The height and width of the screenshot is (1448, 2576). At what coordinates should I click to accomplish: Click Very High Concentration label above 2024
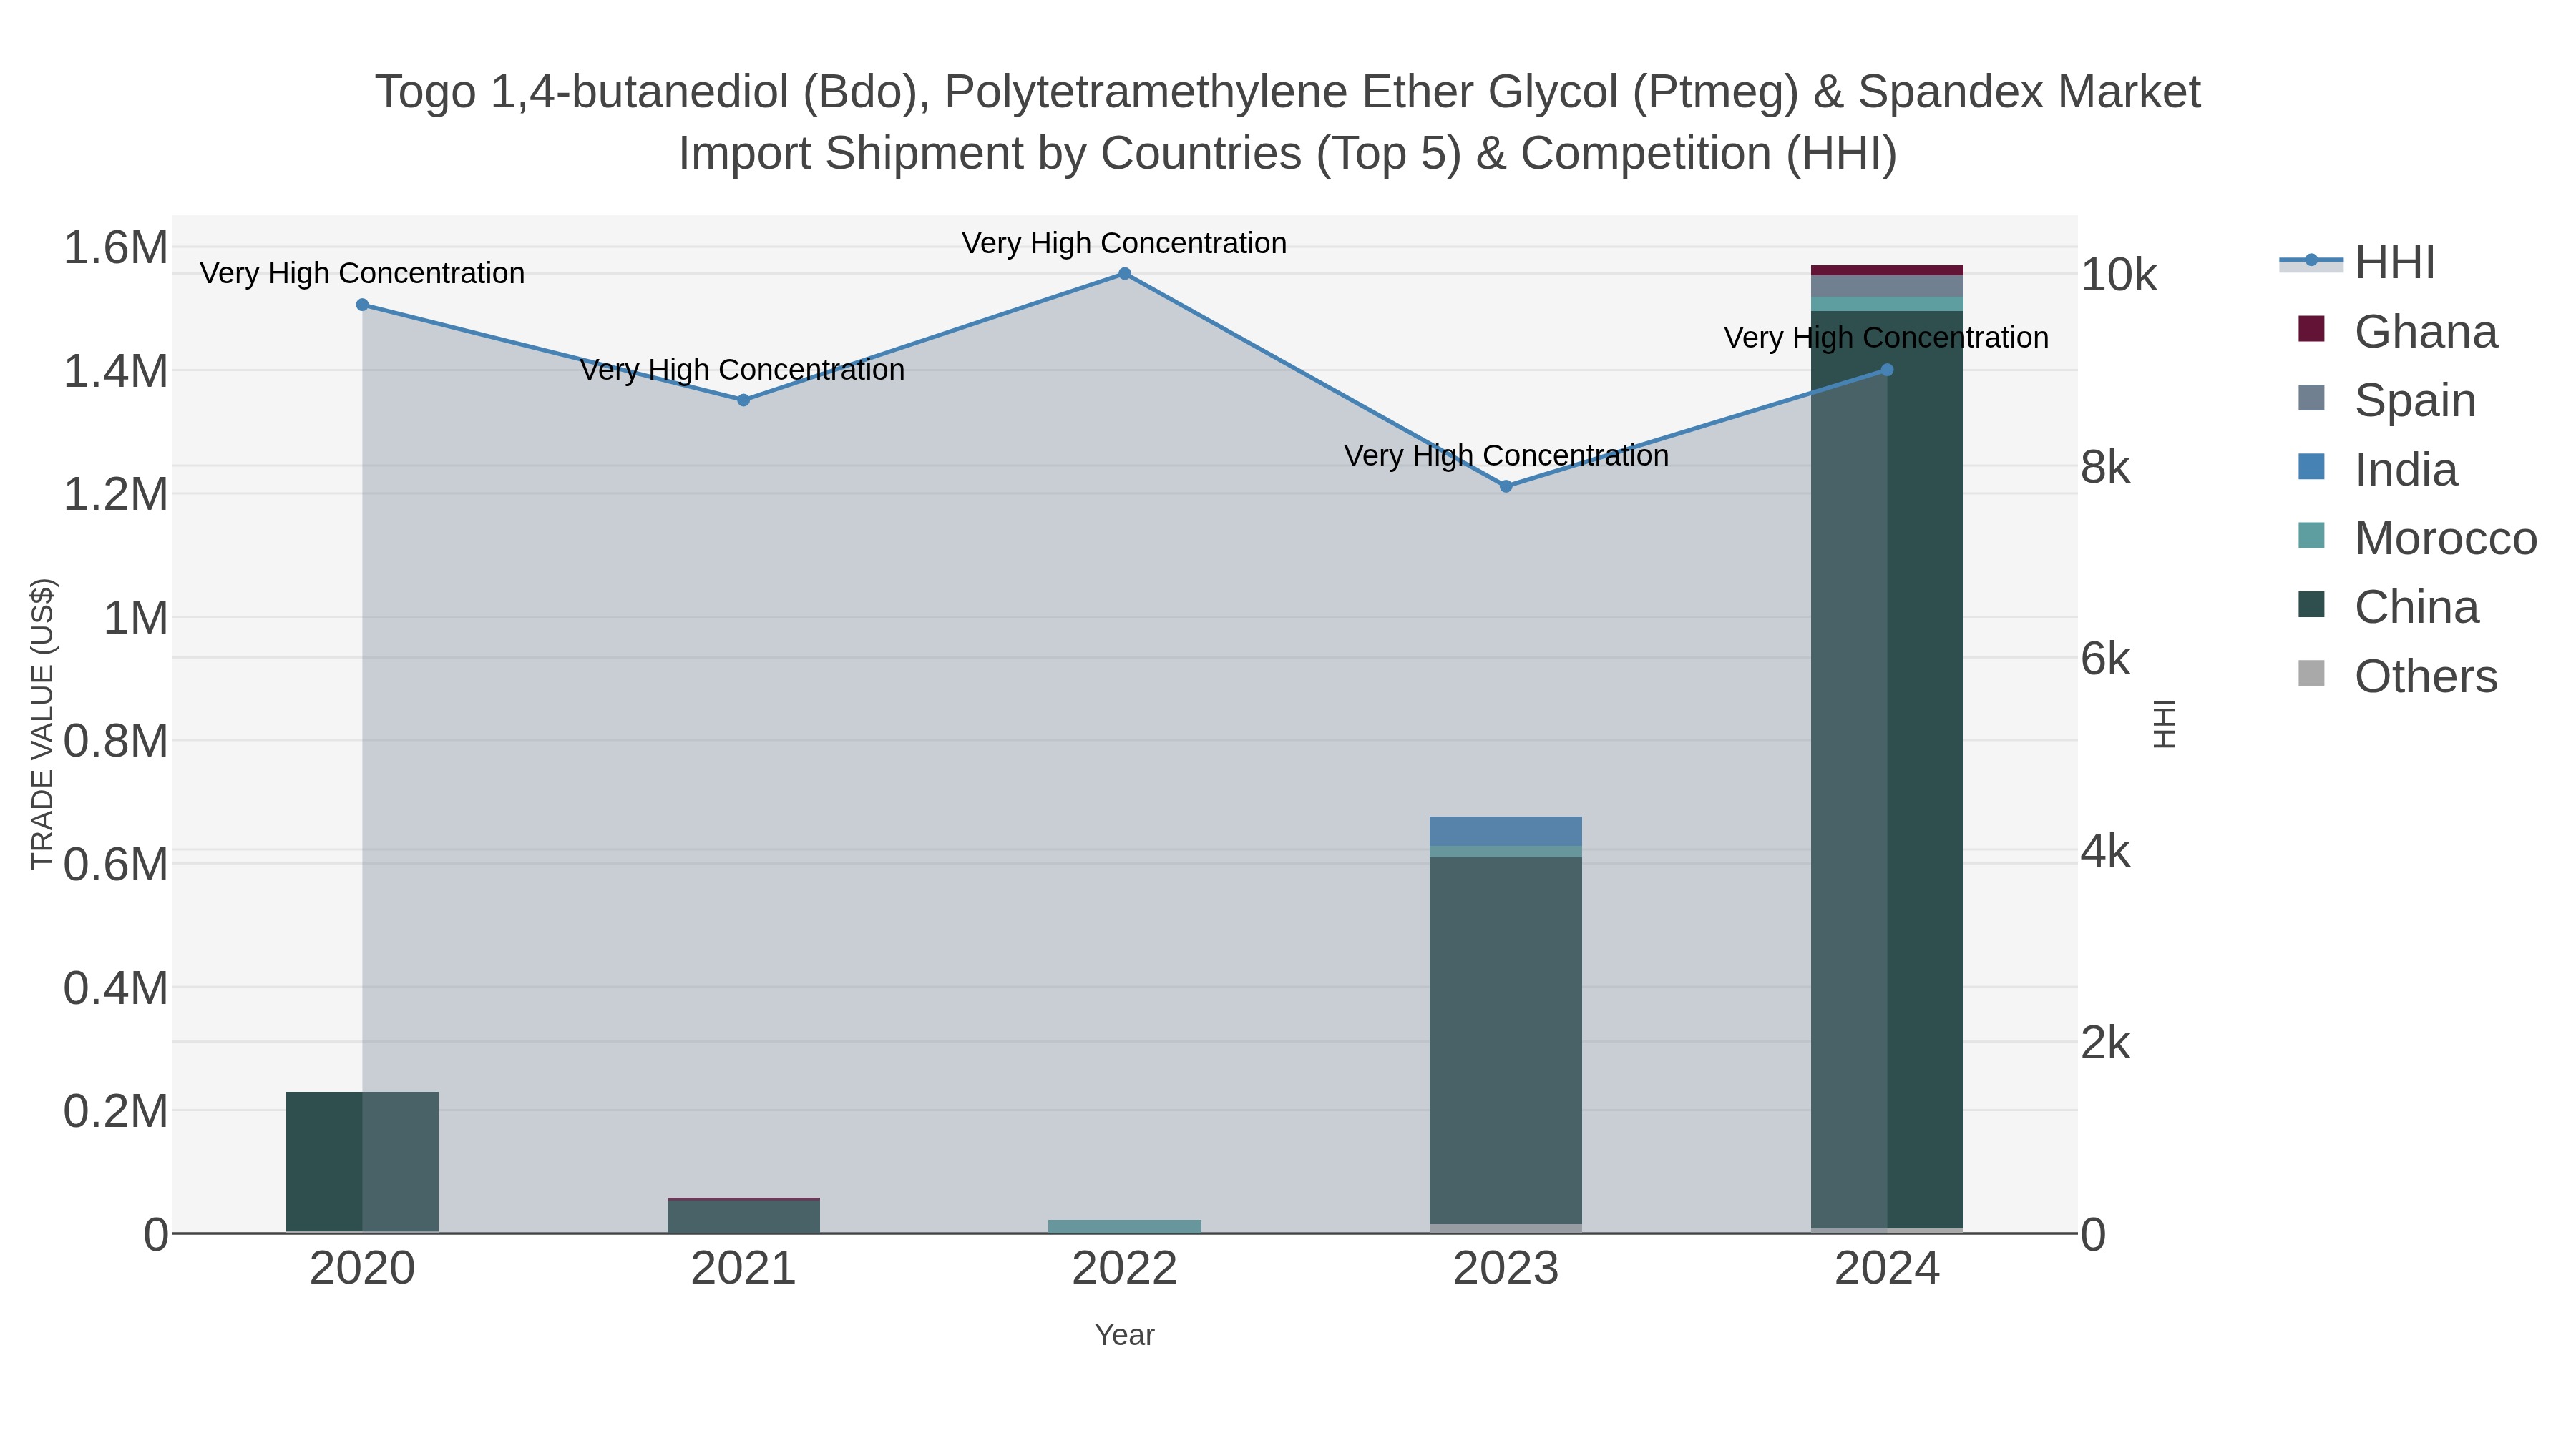1887,338
